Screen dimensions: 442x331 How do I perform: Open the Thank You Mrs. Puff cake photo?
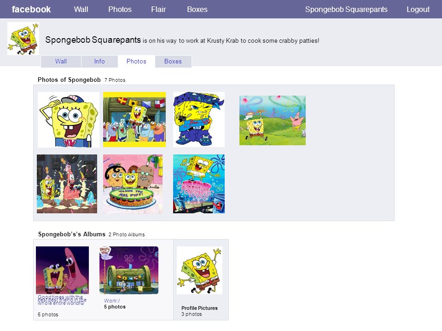(x=133, y=184)
